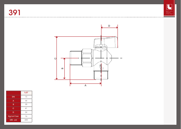The width and height of the screenshot is (181, 129).
Task: Select the "C" row label in the table
Action: click(13, 108)
